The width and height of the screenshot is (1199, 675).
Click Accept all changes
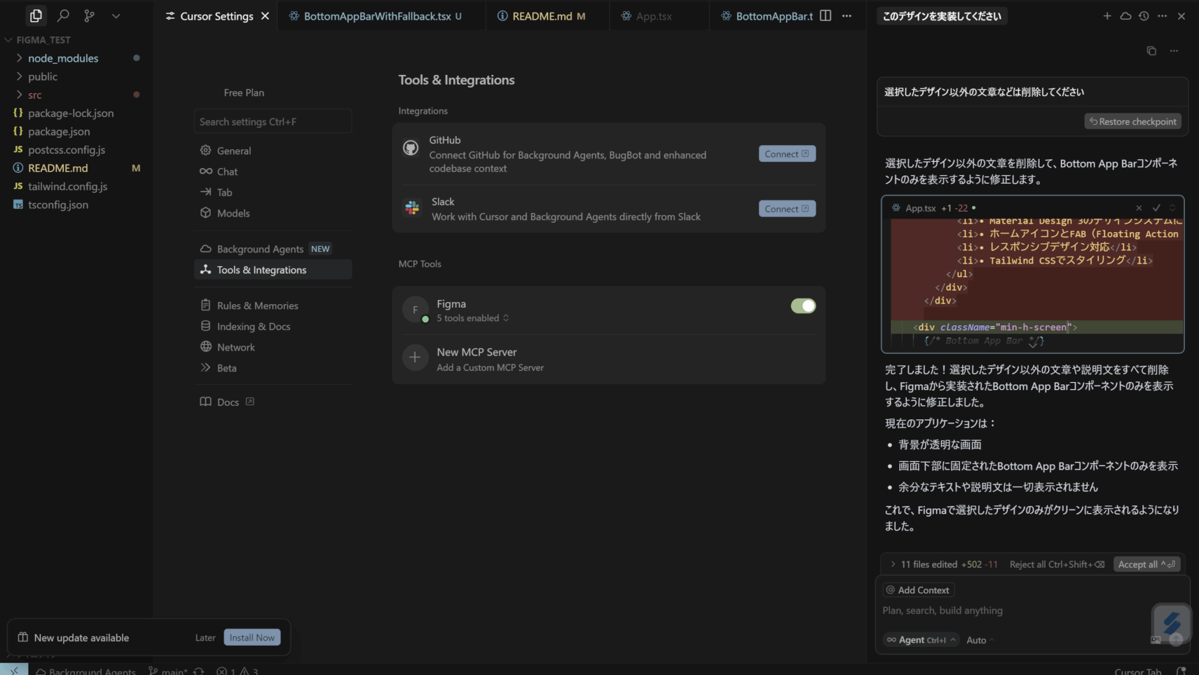pos(1146,564)
